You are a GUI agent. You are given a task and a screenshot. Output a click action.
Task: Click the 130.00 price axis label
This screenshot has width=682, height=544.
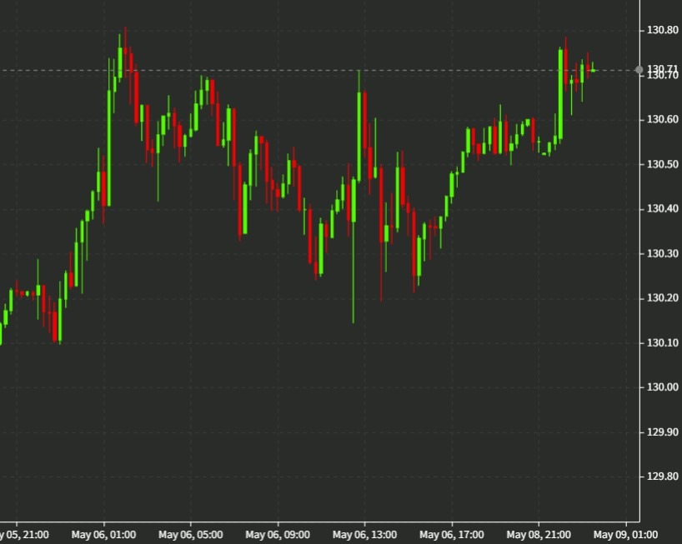tap(663, 387)
